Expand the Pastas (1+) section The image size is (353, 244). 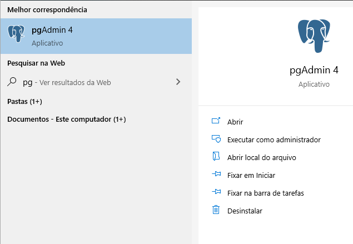tap(24, 102)
